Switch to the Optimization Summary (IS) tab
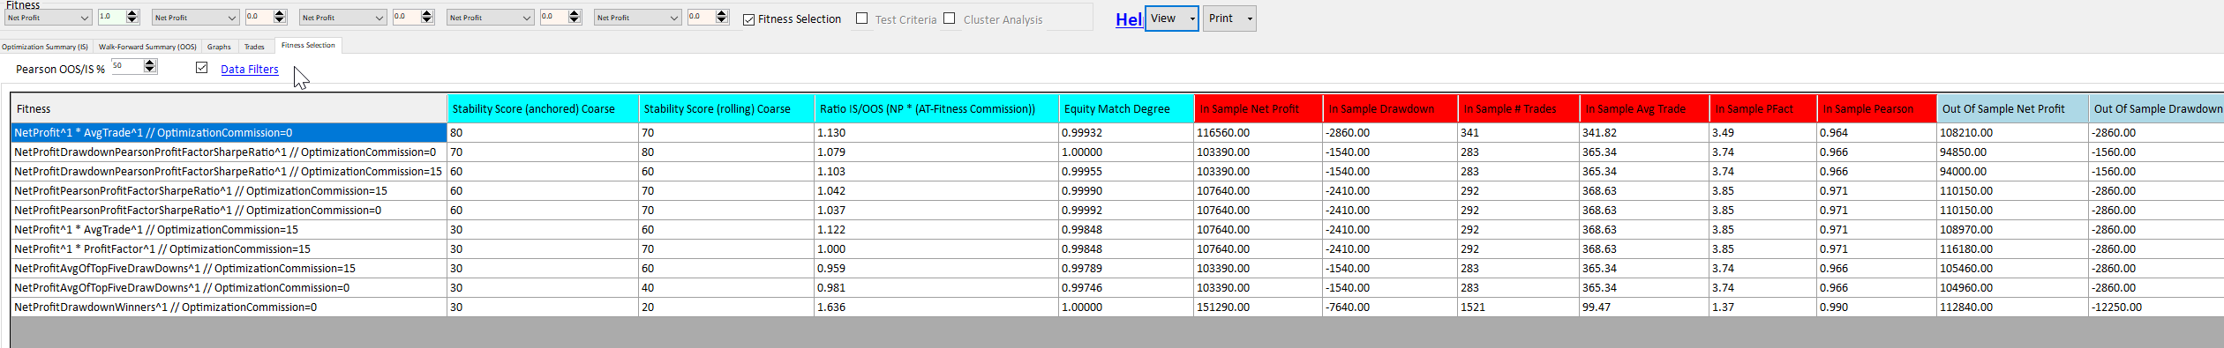The width and height of the screenshot is (2224, 348). (x=45, y=47)
